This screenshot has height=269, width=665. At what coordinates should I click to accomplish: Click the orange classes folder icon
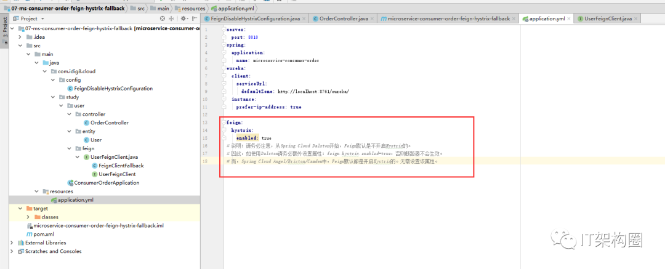(x=38, y=217)
